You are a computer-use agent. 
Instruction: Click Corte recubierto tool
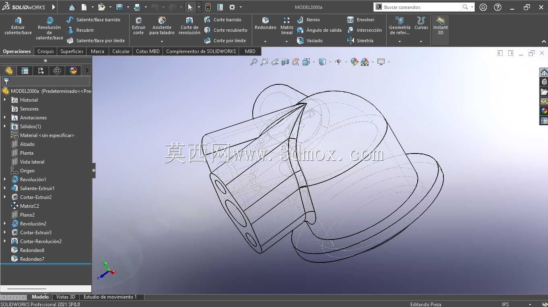pos(226,30)
